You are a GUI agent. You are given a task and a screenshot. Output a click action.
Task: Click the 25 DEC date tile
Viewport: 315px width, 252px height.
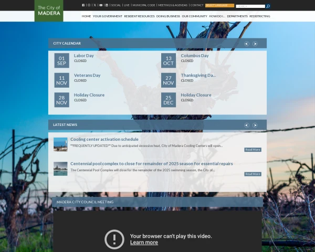169,100
